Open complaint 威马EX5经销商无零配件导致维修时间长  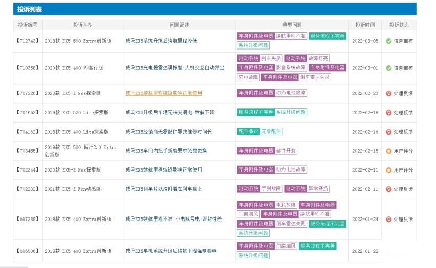(168, 132)
